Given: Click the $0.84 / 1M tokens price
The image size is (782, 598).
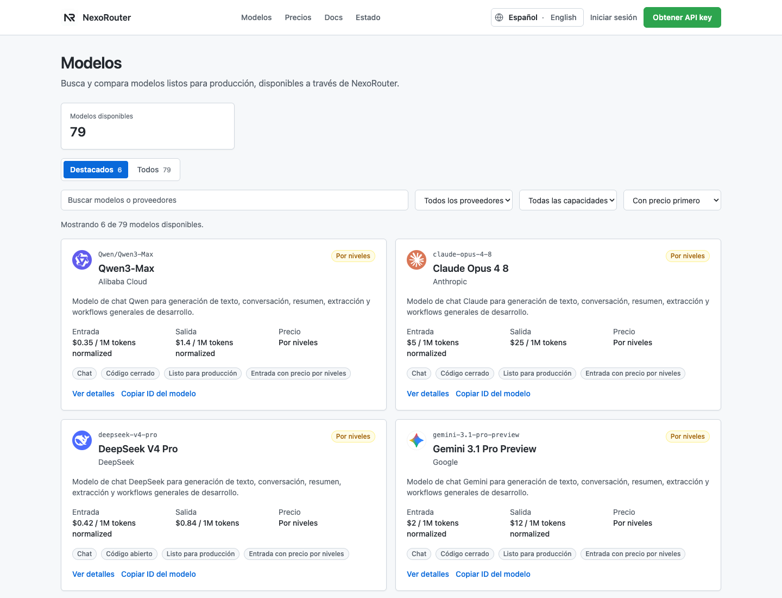Looking at the screenshot, I should pos(207,523).
